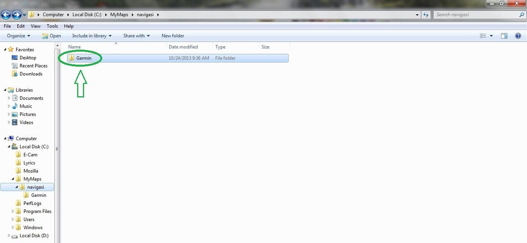Open the Include in library dropdown

point(92,36)
